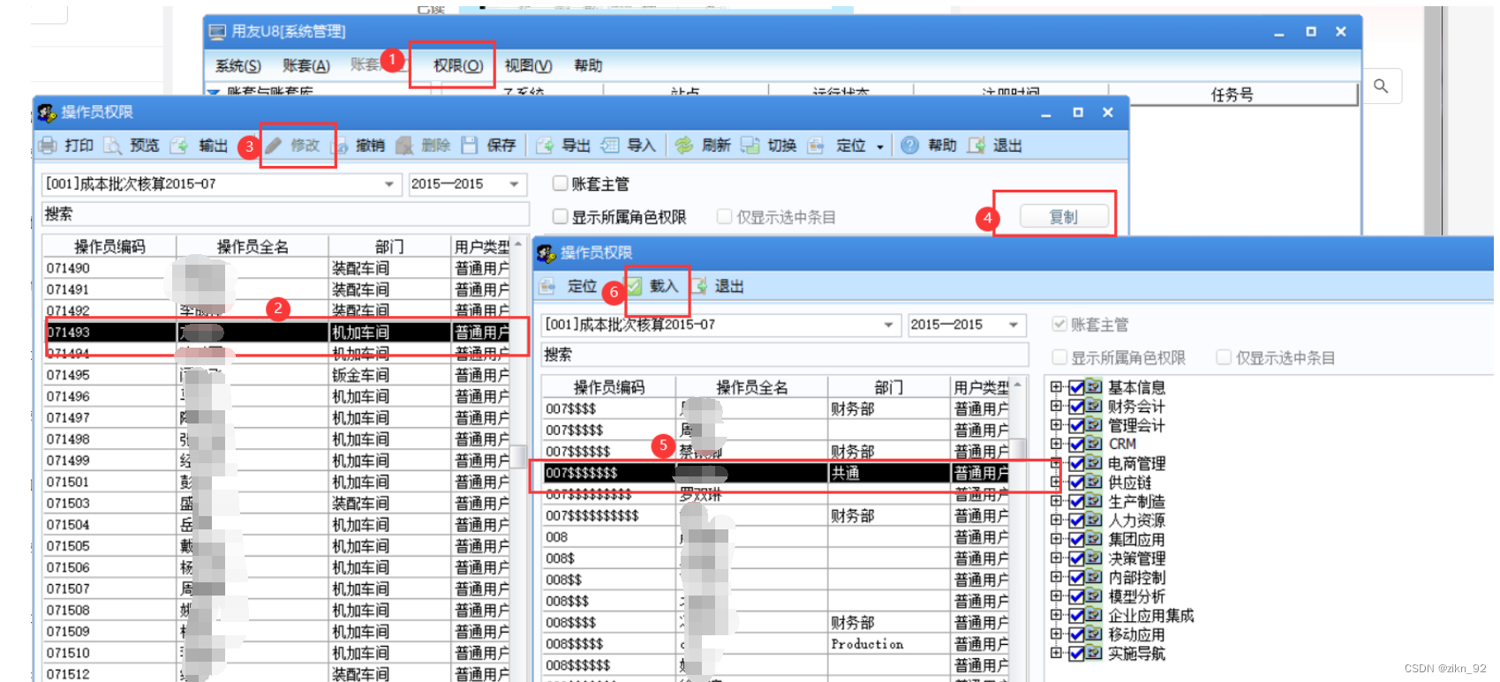
Task: Toggle the 账套主管 checkbox in main window
Action: pos(560,184)
